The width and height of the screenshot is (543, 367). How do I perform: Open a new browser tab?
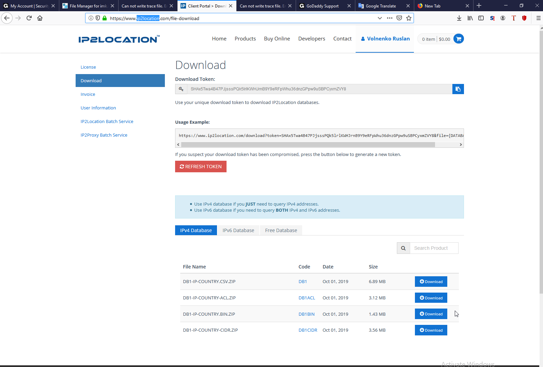(x=479, y=6)
